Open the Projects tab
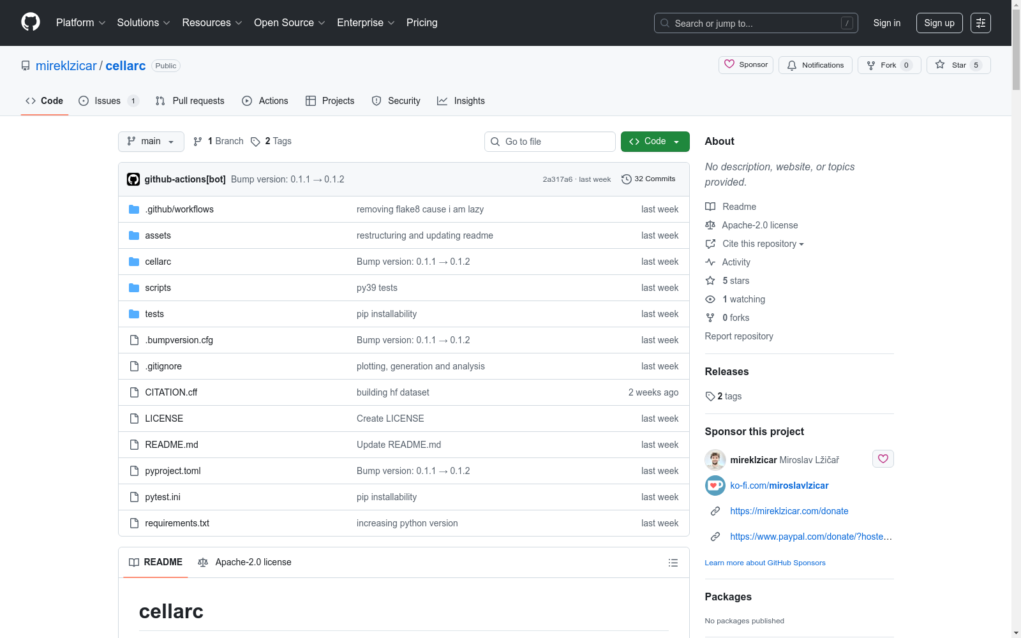The image size is (1021, 638). tap(330, 101)
